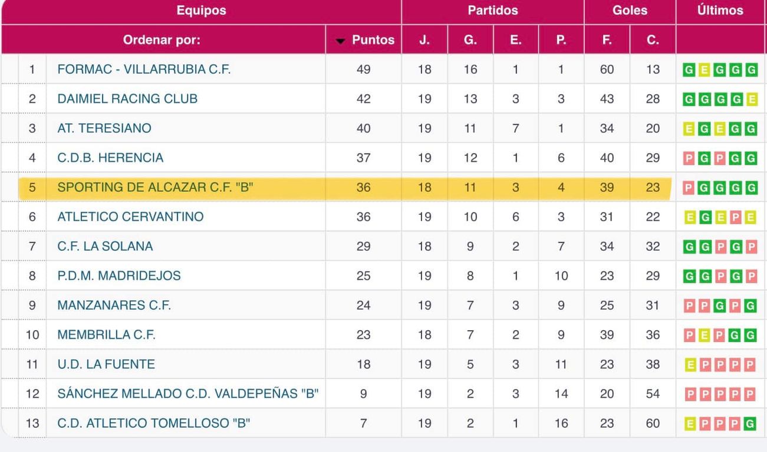Click first red P icon in Herencia row
Screen dimensions: 767x452
tap(689, 158)
